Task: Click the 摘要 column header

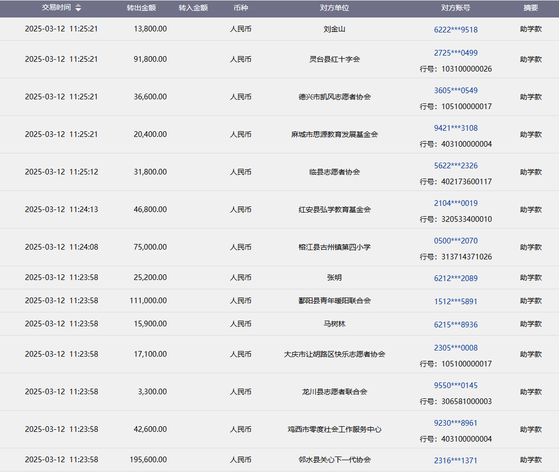Action: point(531,8)
